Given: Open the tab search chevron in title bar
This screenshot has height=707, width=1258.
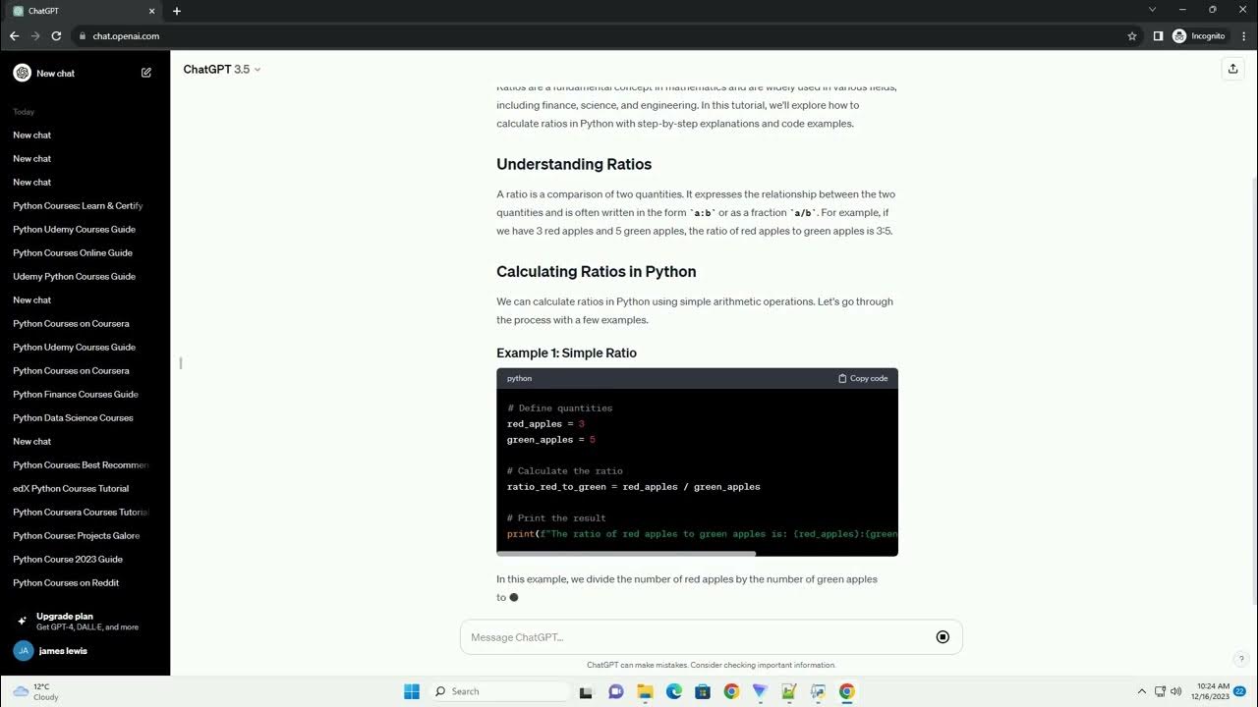Looking at the screenshot, I should click(1152, 10).
